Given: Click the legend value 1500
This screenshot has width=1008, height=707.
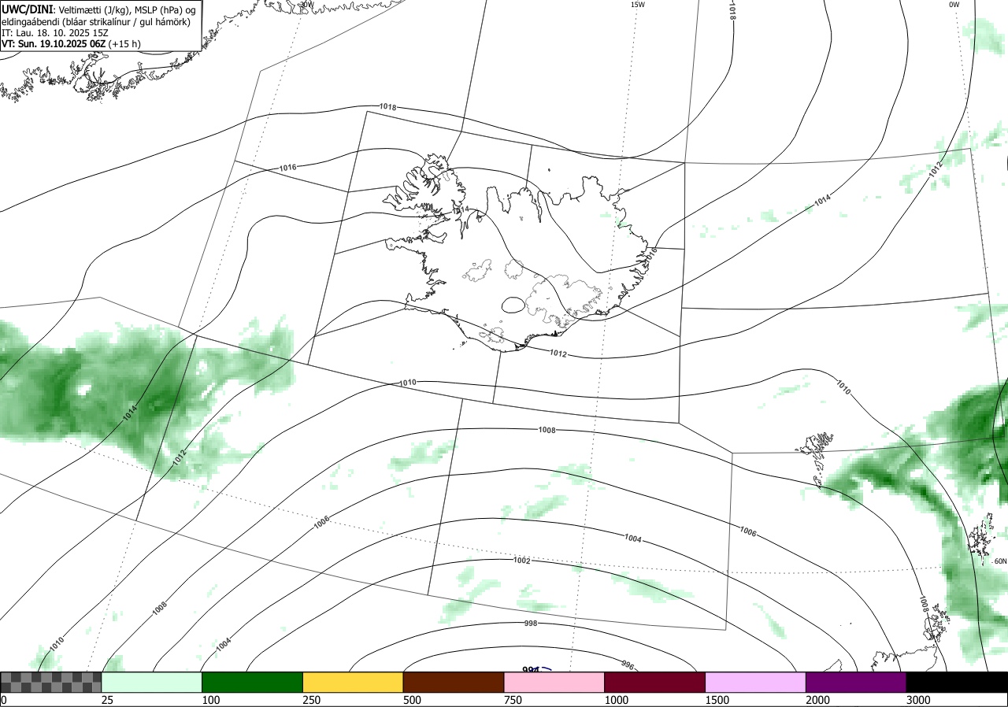Looking at the screenshot, I should (x=717, y=700).
